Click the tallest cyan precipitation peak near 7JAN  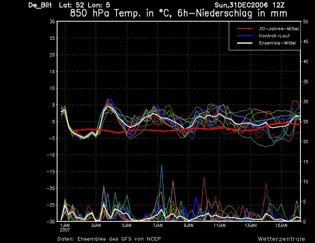tap(161, 165)
